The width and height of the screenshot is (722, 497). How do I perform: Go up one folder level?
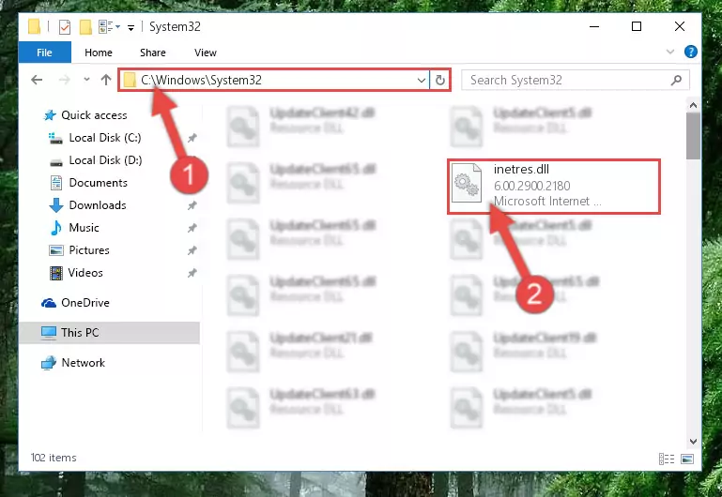pyautogui.click(x=106, y=80)
